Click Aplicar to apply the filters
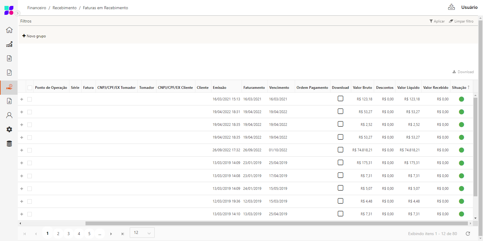 pos(437,21)
